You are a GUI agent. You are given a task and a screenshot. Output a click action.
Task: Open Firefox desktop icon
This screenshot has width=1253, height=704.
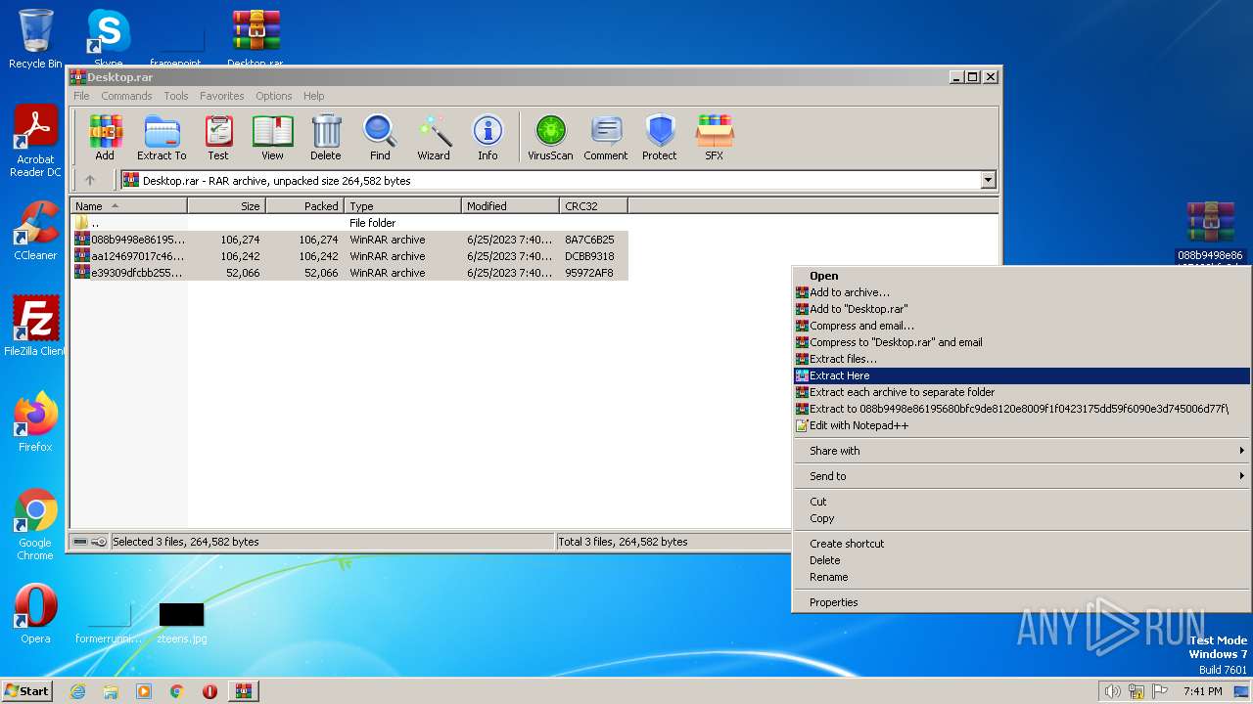(35, 422)
